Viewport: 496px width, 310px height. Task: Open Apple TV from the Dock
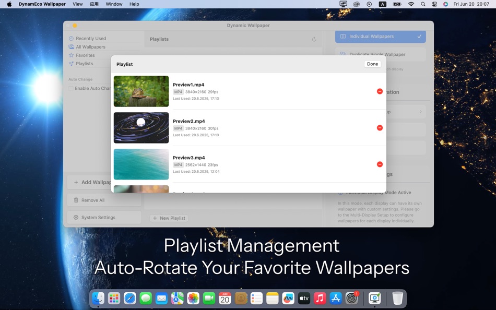tap(304, 298)
